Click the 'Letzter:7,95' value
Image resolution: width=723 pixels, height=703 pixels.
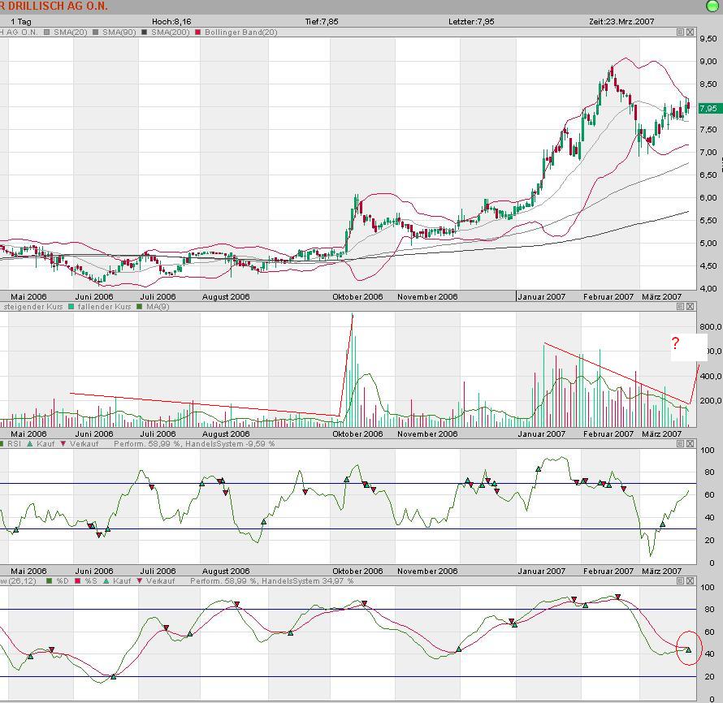471,22
